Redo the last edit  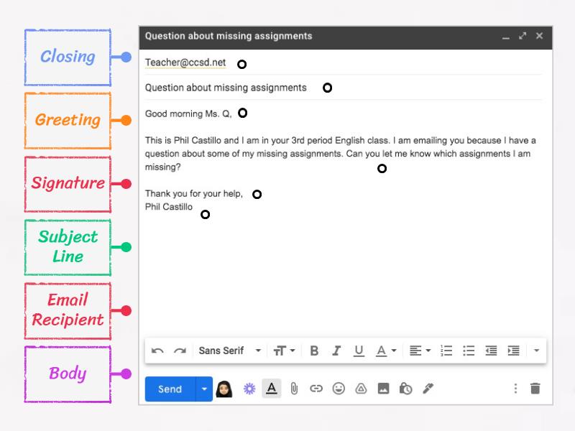(178, 351)
